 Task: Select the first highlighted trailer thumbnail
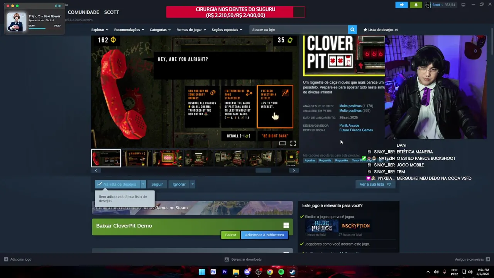[x=106, y=158]
